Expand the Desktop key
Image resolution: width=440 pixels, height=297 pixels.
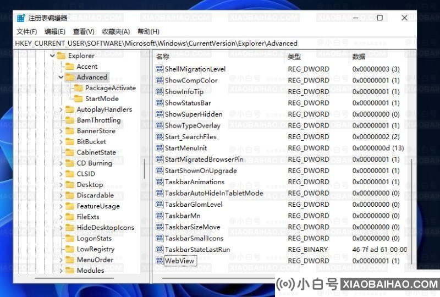click(x=61, y=185)
